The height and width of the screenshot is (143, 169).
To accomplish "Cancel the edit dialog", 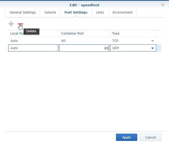I will coord(151,137).
